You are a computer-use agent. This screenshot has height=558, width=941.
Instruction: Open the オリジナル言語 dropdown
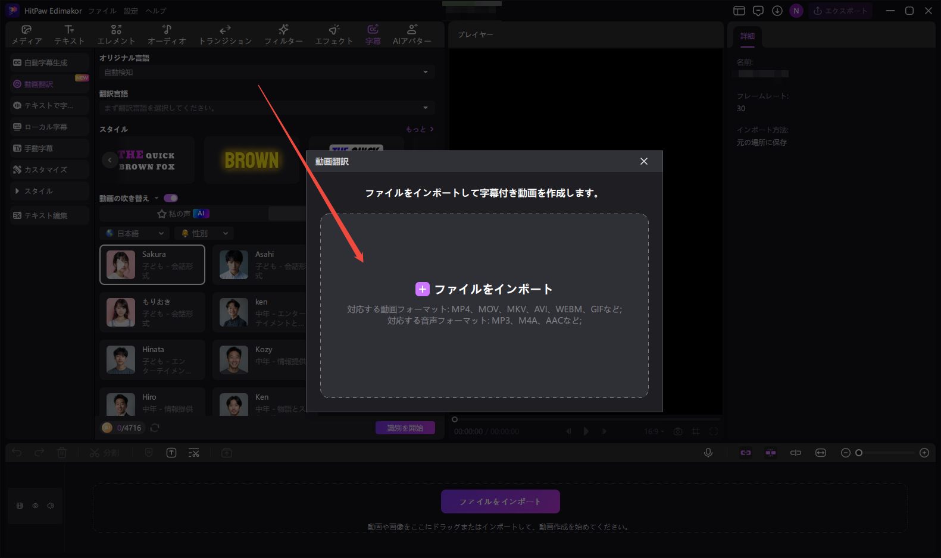coord(267,72)
